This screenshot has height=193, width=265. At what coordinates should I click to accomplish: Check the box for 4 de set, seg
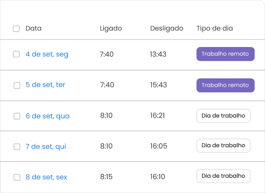(x=17, y=54)
